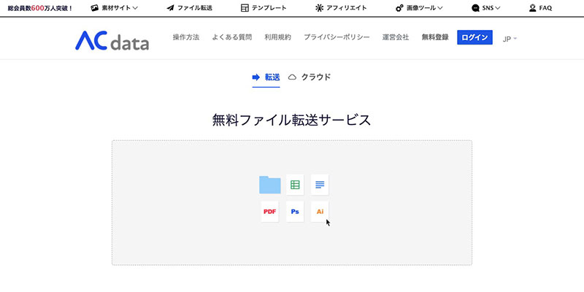This screenshot has height=292, width=584.
Task: Click the blue ログイン button
Action: (x=475, y=37)
